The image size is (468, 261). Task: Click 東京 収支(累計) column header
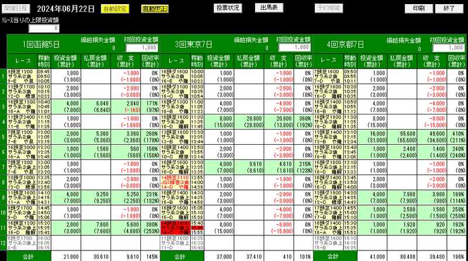pos(279,61)
